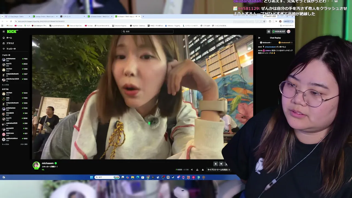Click the browser back arrow
Image resolution: width=352 pixels, height=198 pixels.
(3, 21)
